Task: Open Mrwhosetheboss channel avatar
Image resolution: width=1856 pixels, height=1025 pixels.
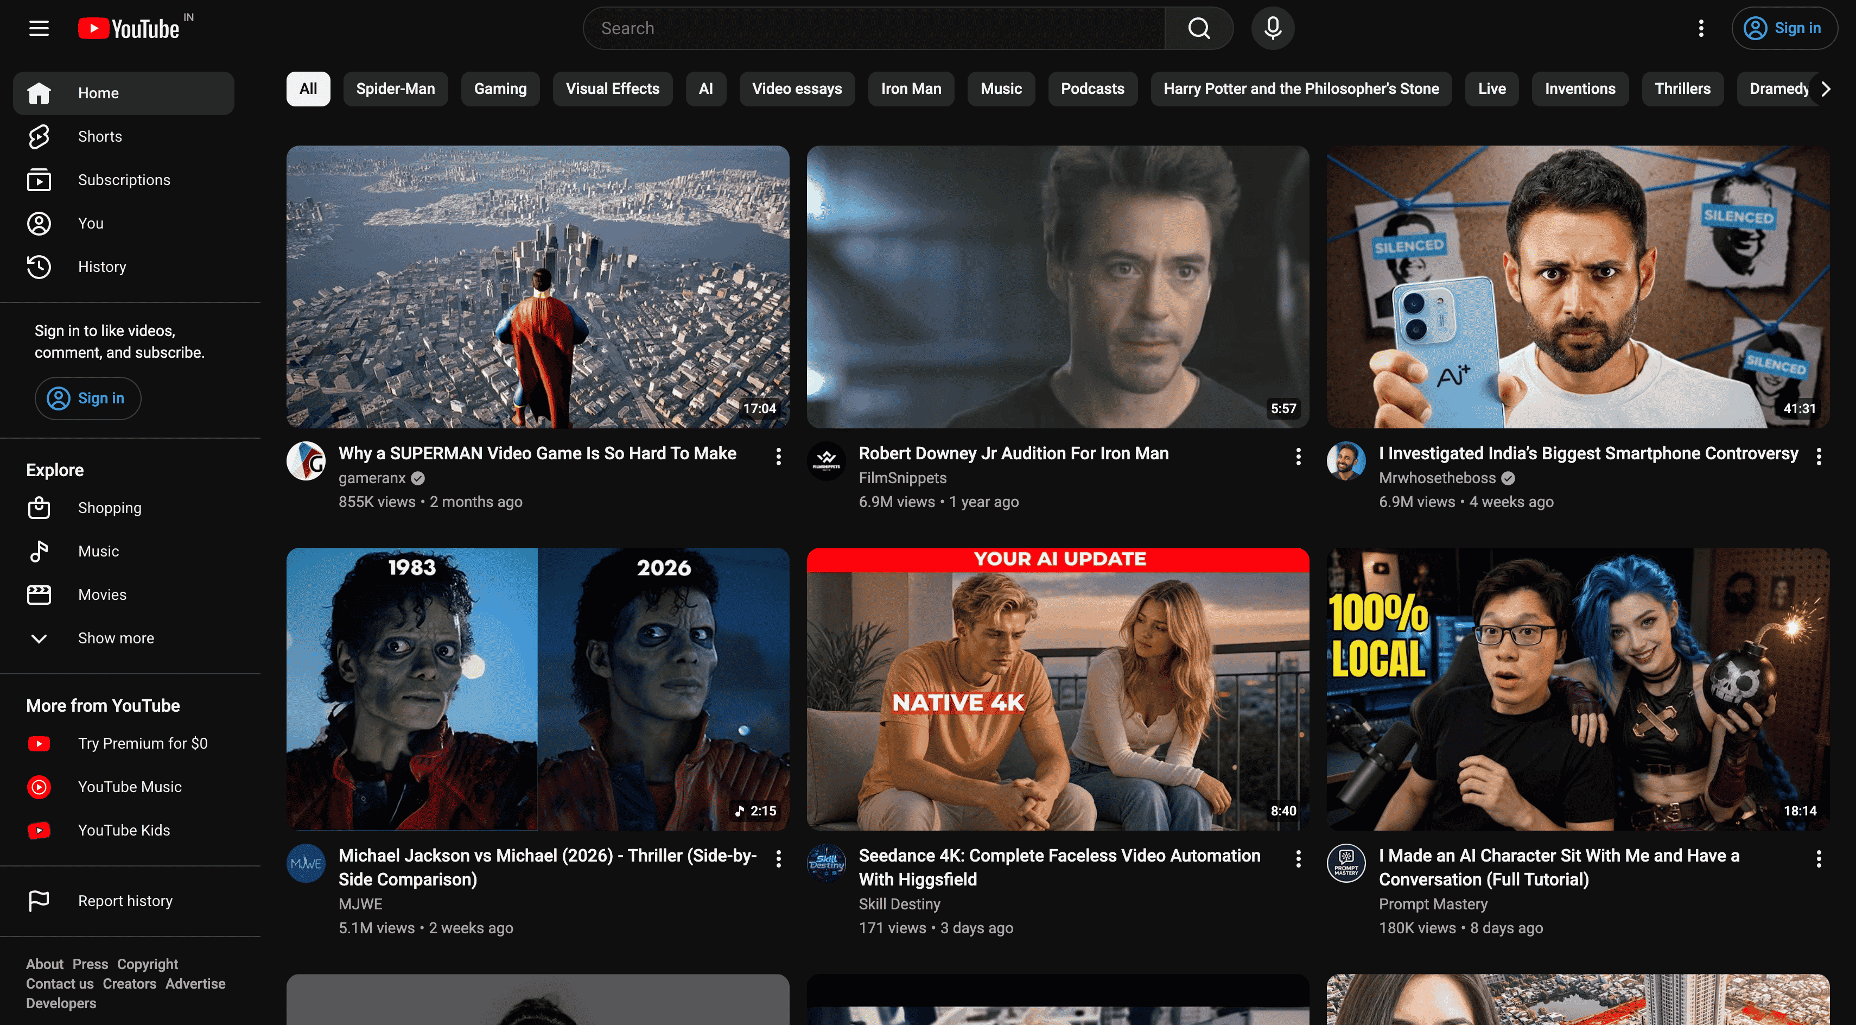Action: pos(1346,460)
